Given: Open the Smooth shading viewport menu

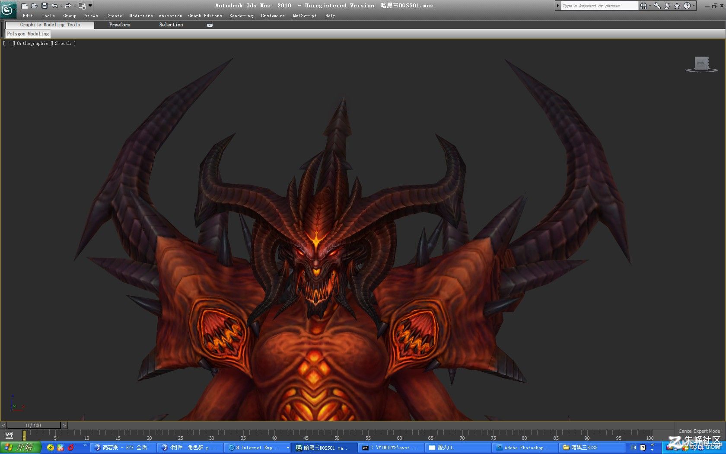Looking at the screenshot, I should (x=63, y=43).
